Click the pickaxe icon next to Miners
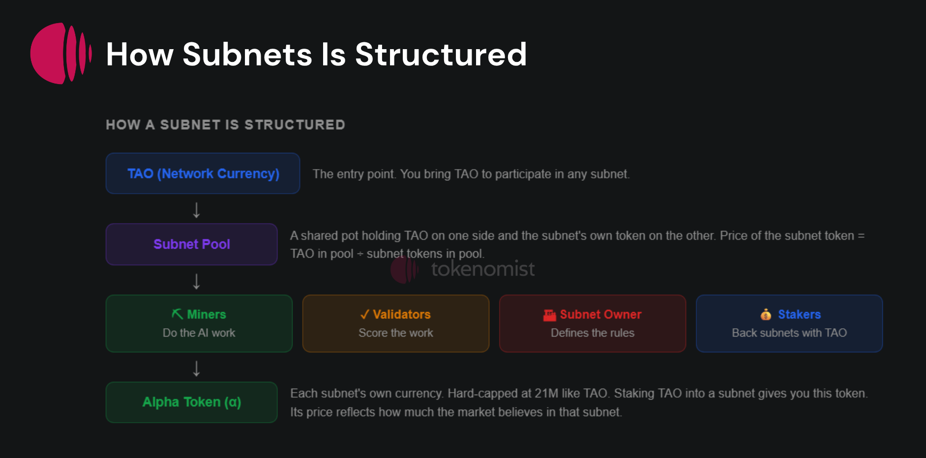Viewport: 926px width, 458px height. (x=177, y=314)
